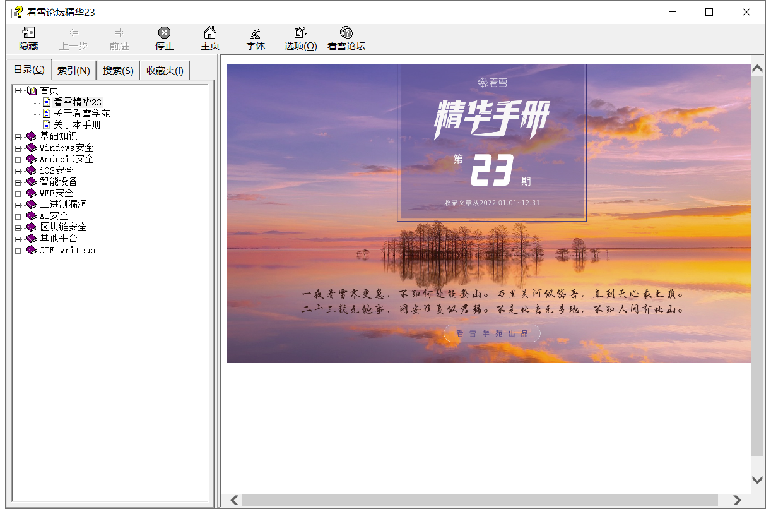Viewport: 771px width, 514px height.
Task: Click the book icon beside AI安全
Action: tap(32, 215)
